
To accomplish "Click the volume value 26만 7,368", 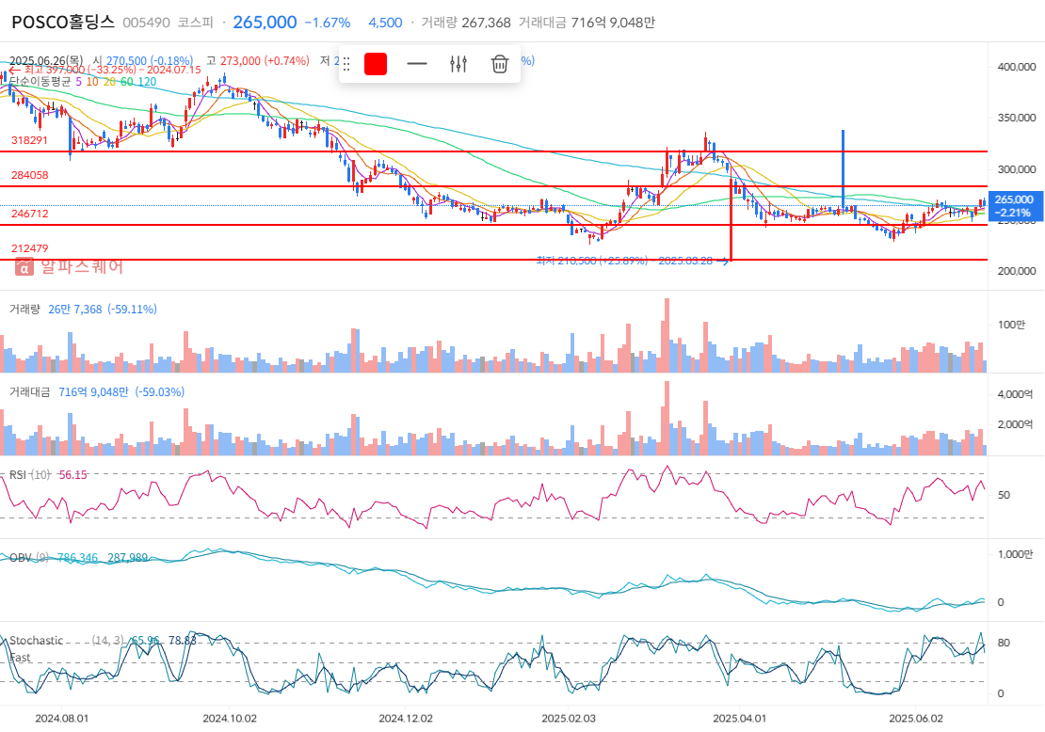I will 75,309.
